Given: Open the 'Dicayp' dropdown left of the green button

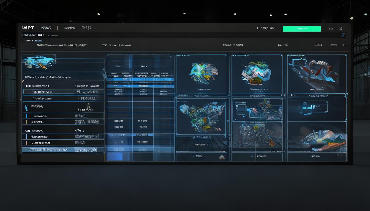Looking at the screenshot, I should point(266,28).
